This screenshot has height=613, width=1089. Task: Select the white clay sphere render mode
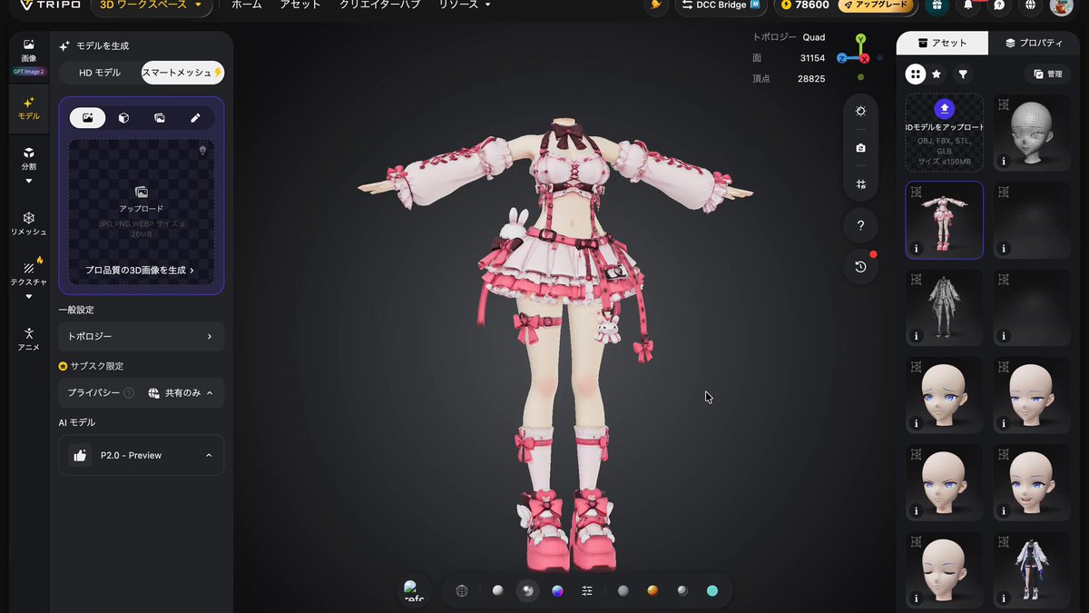pos(497,591)
